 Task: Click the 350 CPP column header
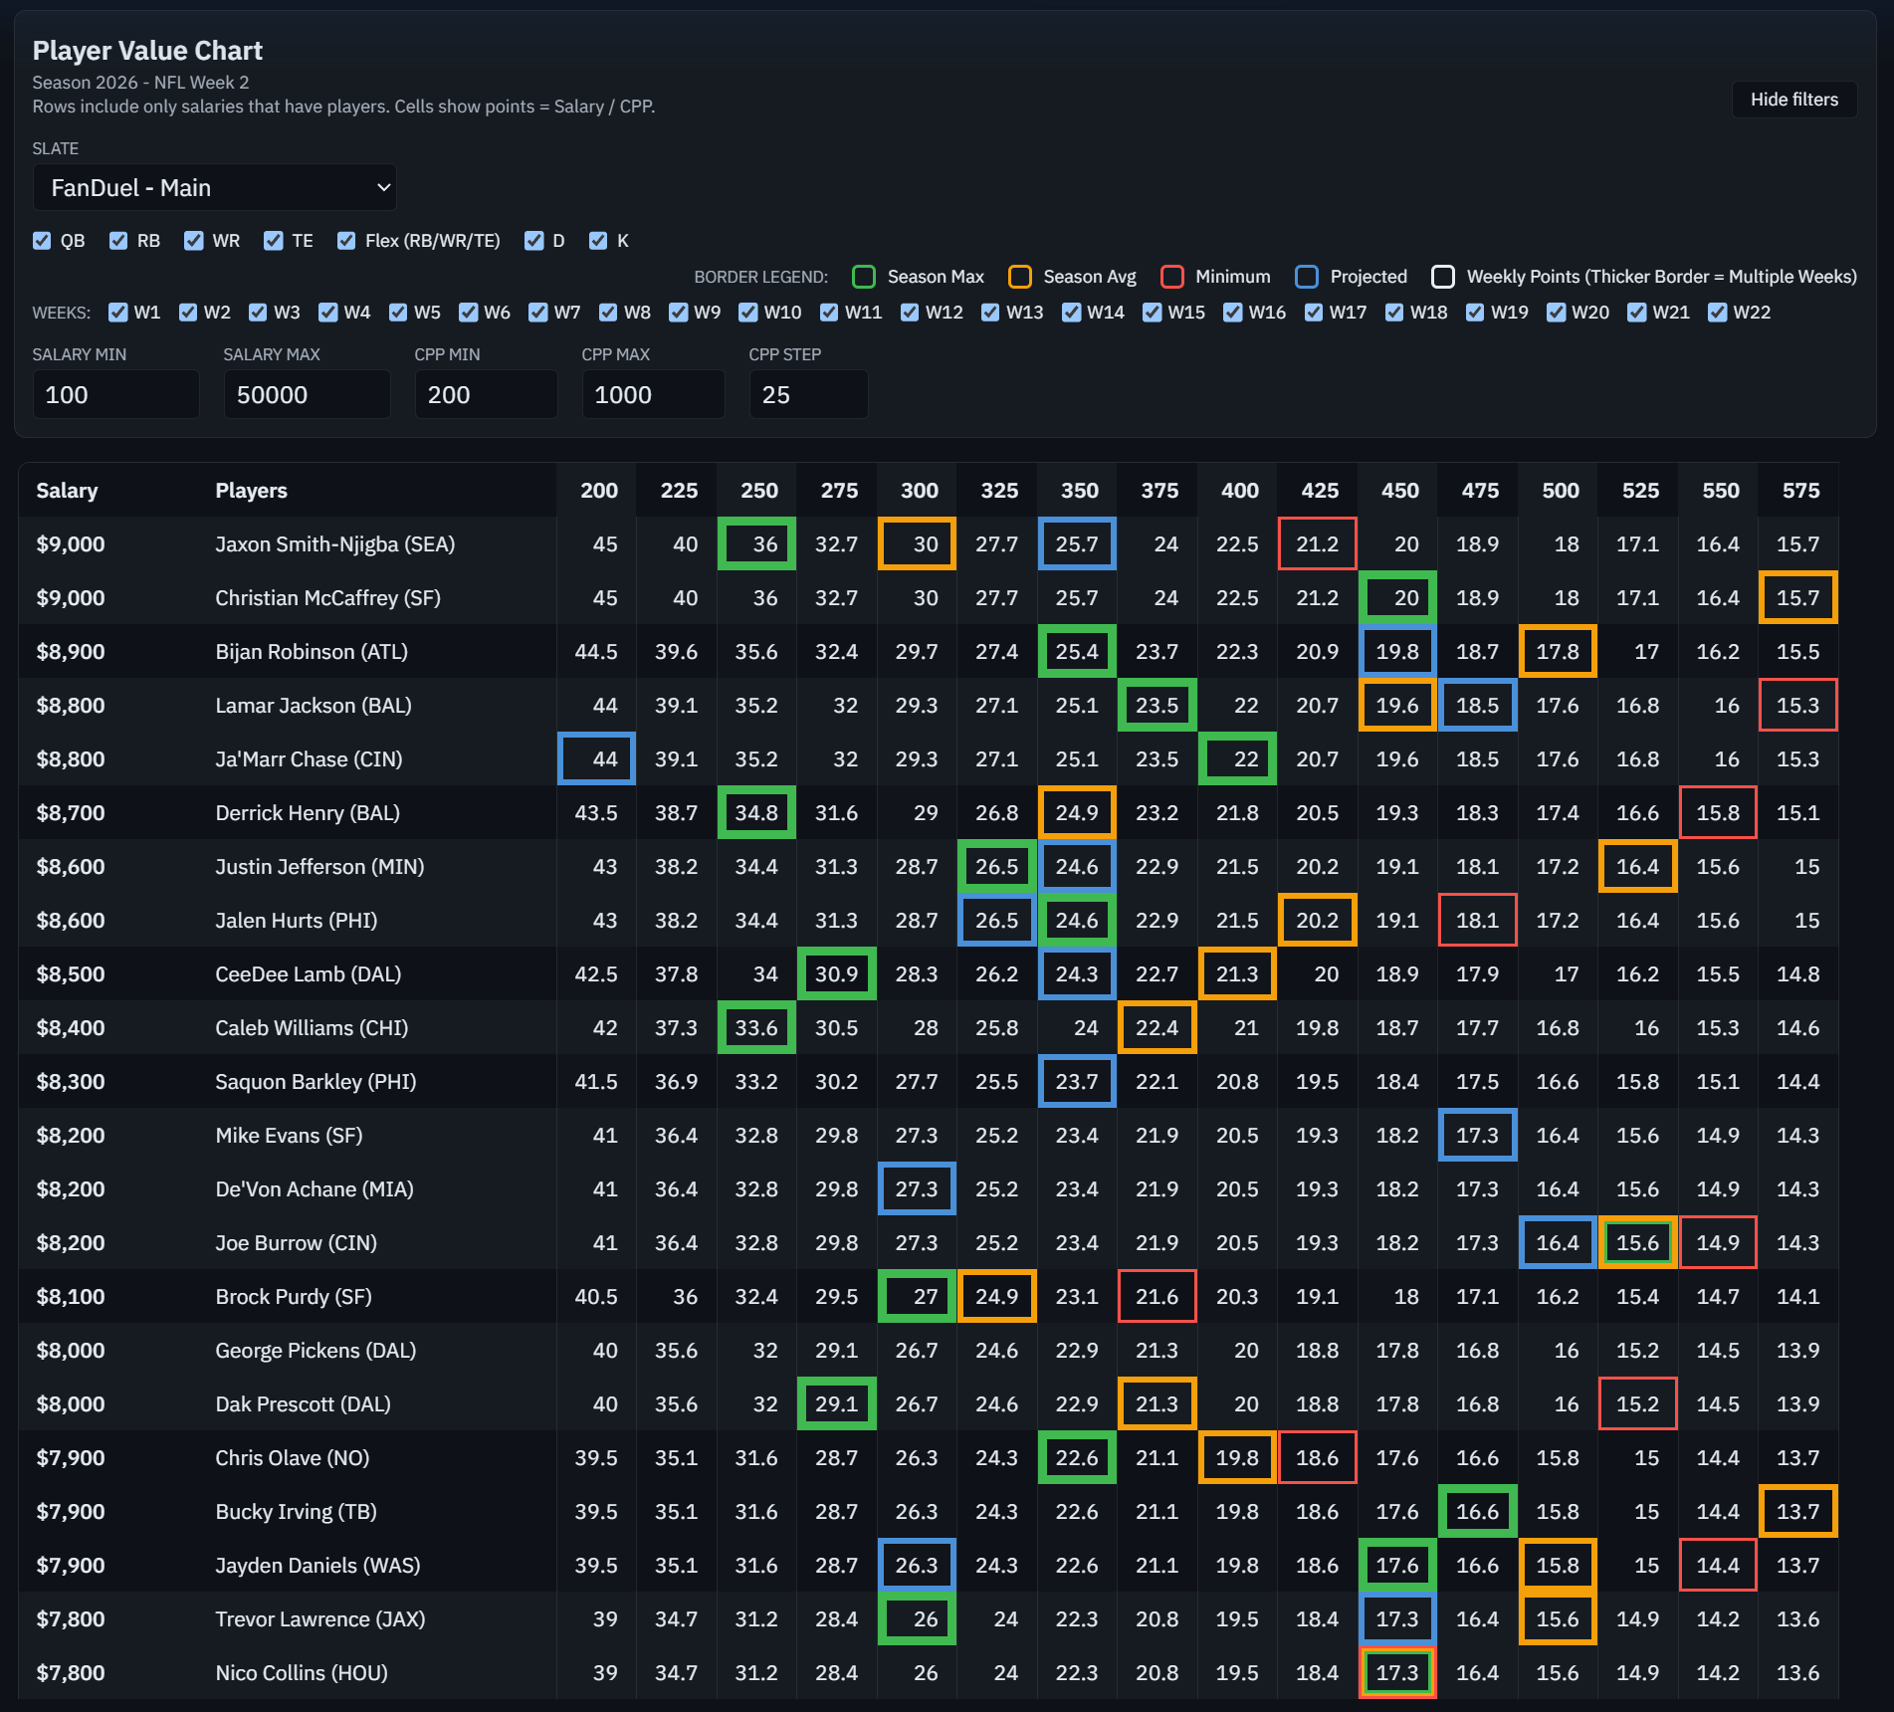pyautogui.click(x=1079, y=491)
